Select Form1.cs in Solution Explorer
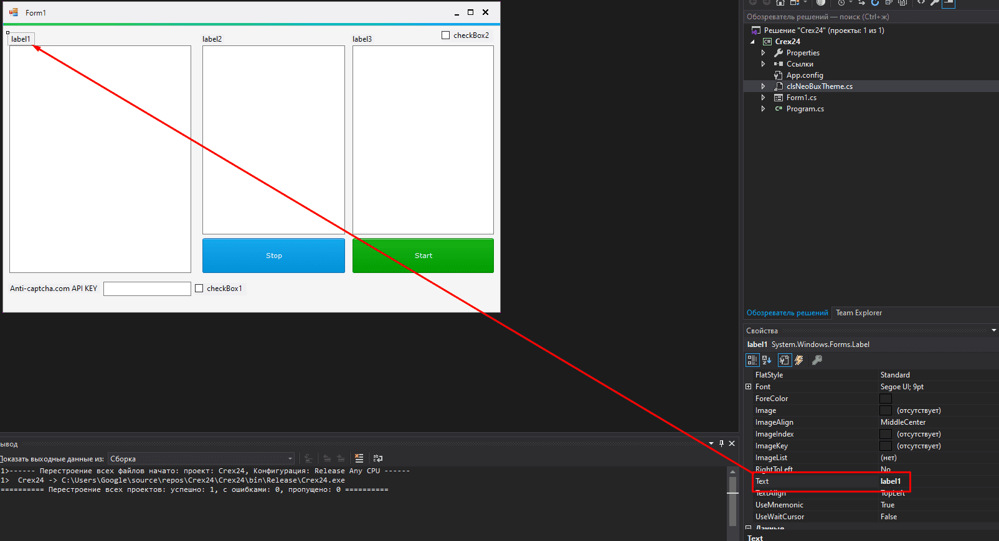The image size is (999, 541). point(802,98)
